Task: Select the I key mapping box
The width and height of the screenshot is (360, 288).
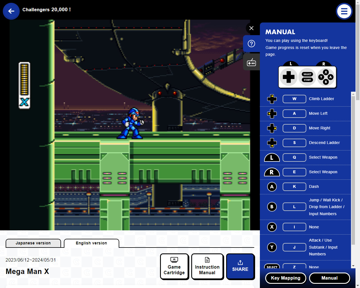Action: (294, 227)
